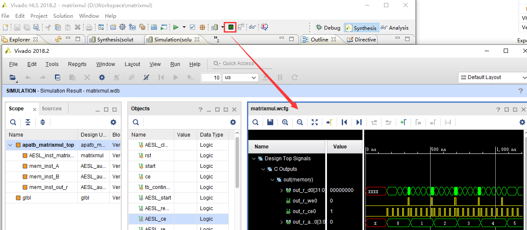Screen dimensions: 527x230
Task: Open the Default Layout selector
Action: pyautogui.click(x=493, y=77)
